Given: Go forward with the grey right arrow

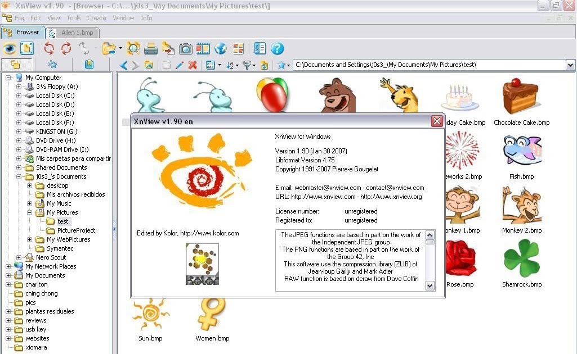Looking at the screenshot, I should click(x=136, y=65).
